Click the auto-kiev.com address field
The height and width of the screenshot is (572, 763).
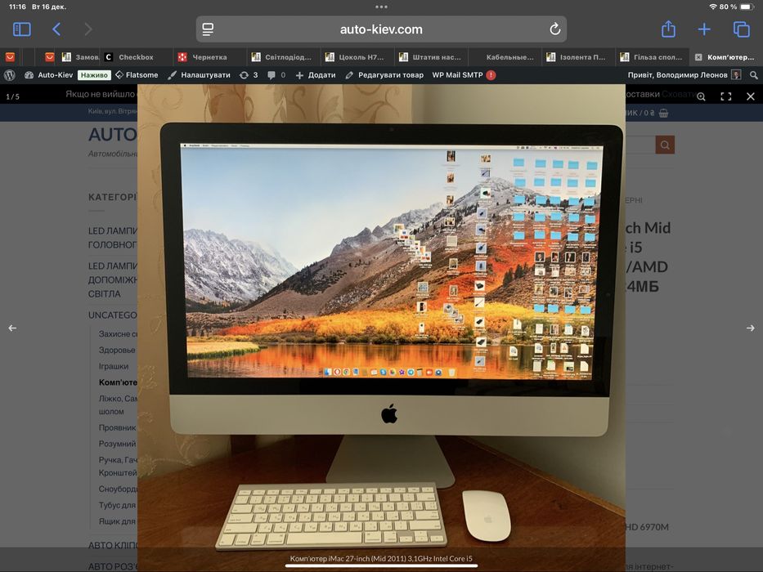click(381, 29)
